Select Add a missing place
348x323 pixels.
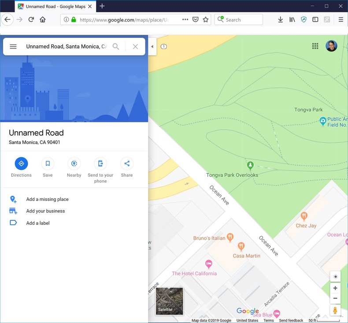[47, 199]
